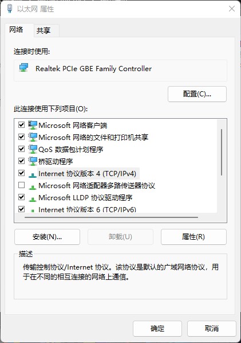Click the 安装(N)... button
Image resolution: width=241 pixels, height=343 pixels.
[x=47, y=237]
